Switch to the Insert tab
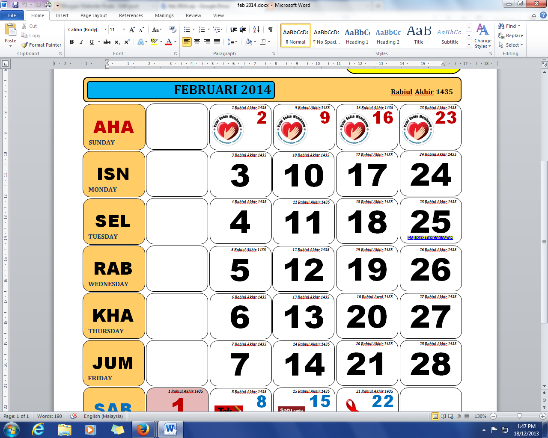Viewport: 548px width, 438px height. coord(62,15)
